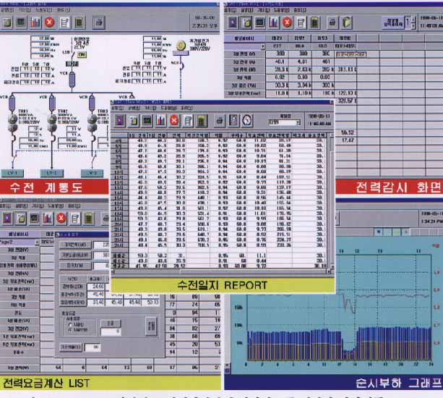Click the small button beside the billing radio options

tap(109, 321)
